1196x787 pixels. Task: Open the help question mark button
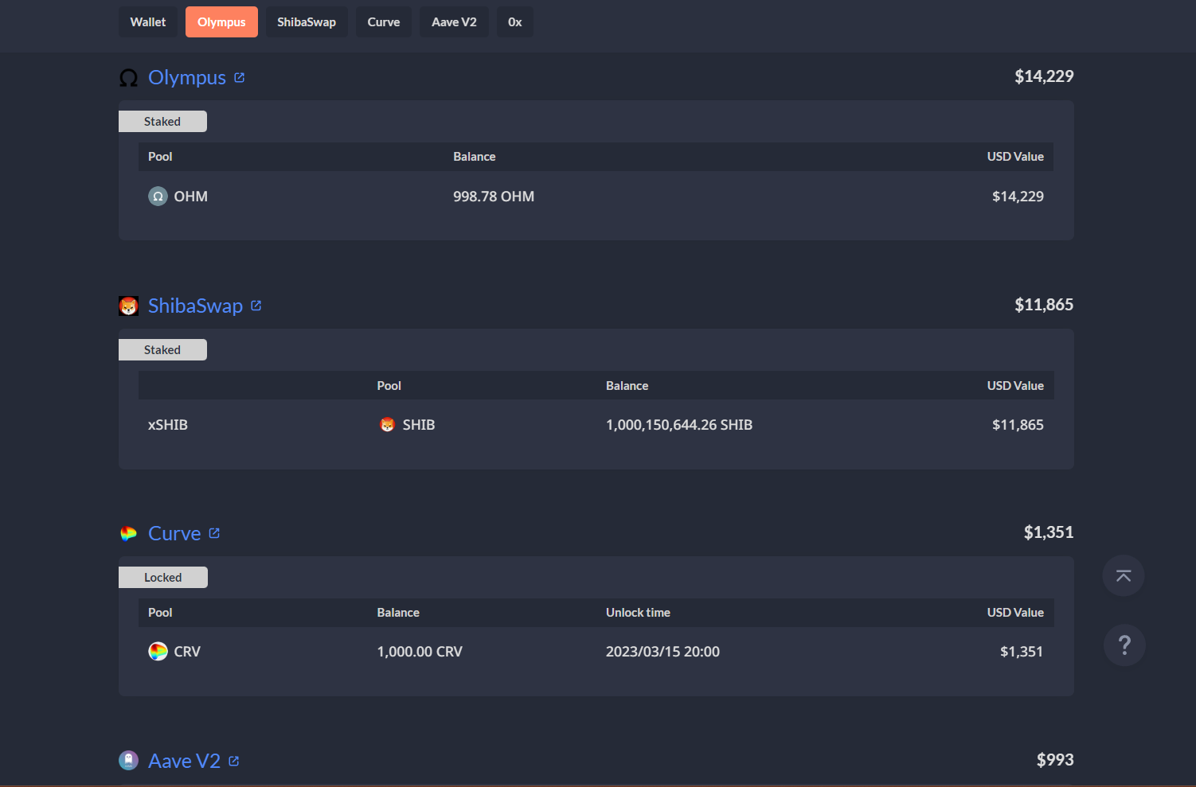1124,645
